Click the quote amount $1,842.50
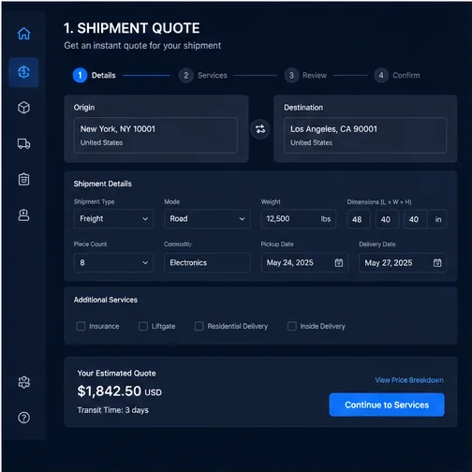The height and width of the screenshot is (472, 472). 110,391
